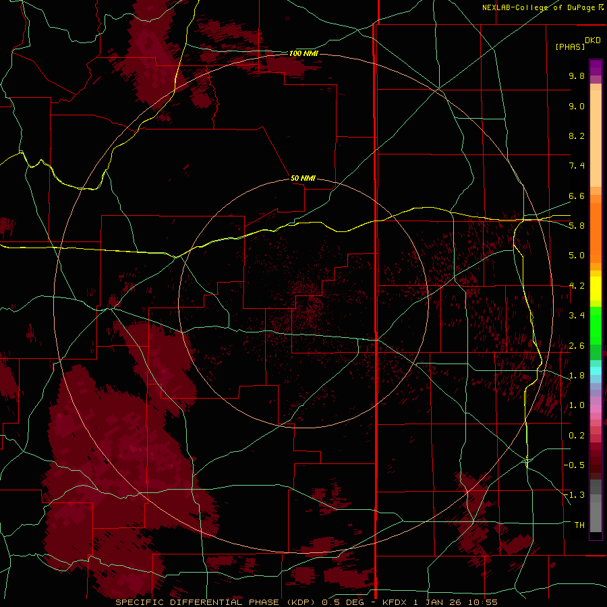
Task: Click the -1.3 value on the color scale
Action: 574,495
